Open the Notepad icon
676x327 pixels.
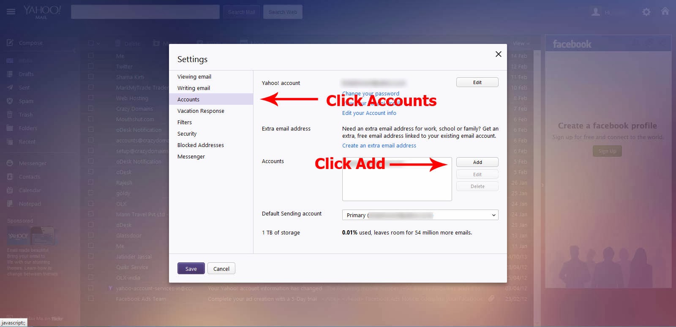[10, 204]
